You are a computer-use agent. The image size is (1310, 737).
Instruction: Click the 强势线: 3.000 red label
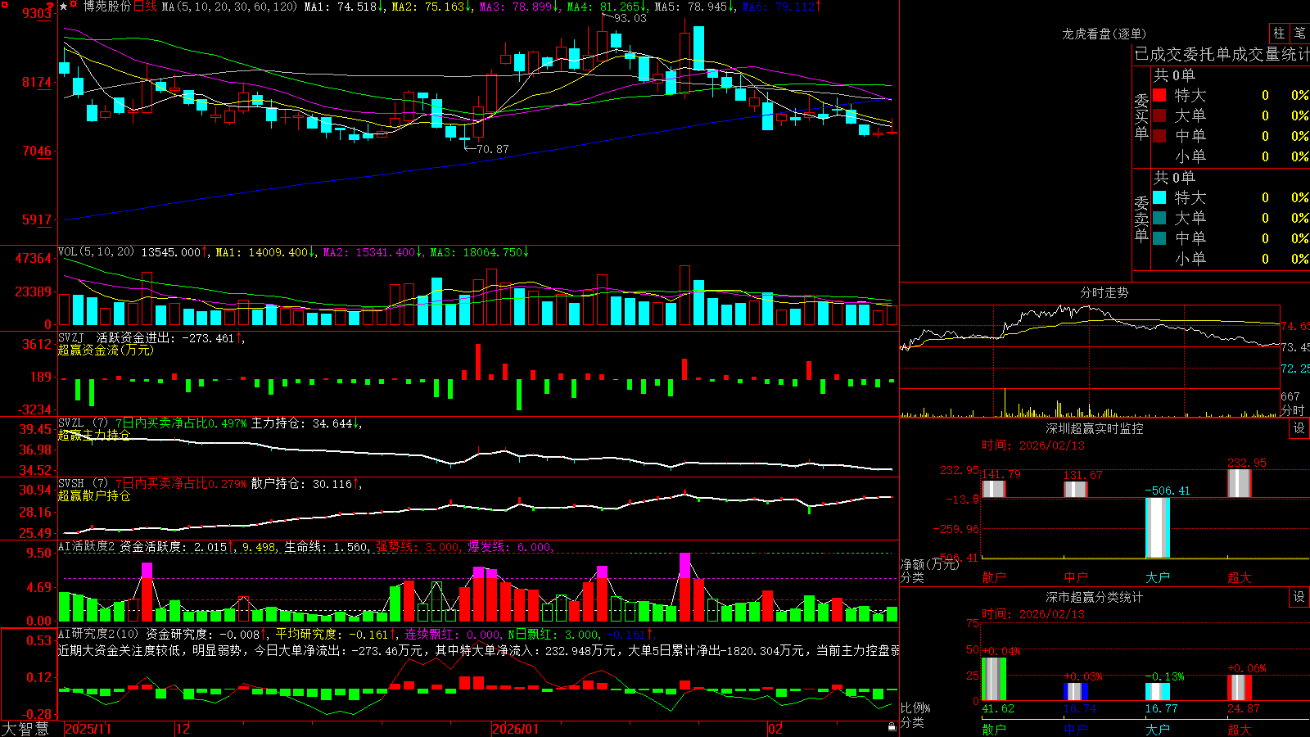418,547
